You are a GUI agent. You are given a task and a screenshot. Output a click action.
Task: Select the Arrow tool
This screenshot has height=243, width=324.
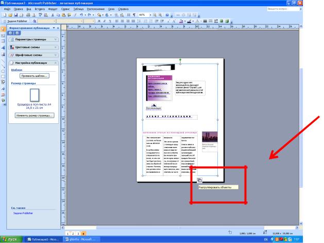pyautogui.click(x=3, y=66)
